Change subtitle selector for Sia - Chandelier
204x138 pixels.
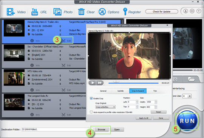(x=60, y=59)
